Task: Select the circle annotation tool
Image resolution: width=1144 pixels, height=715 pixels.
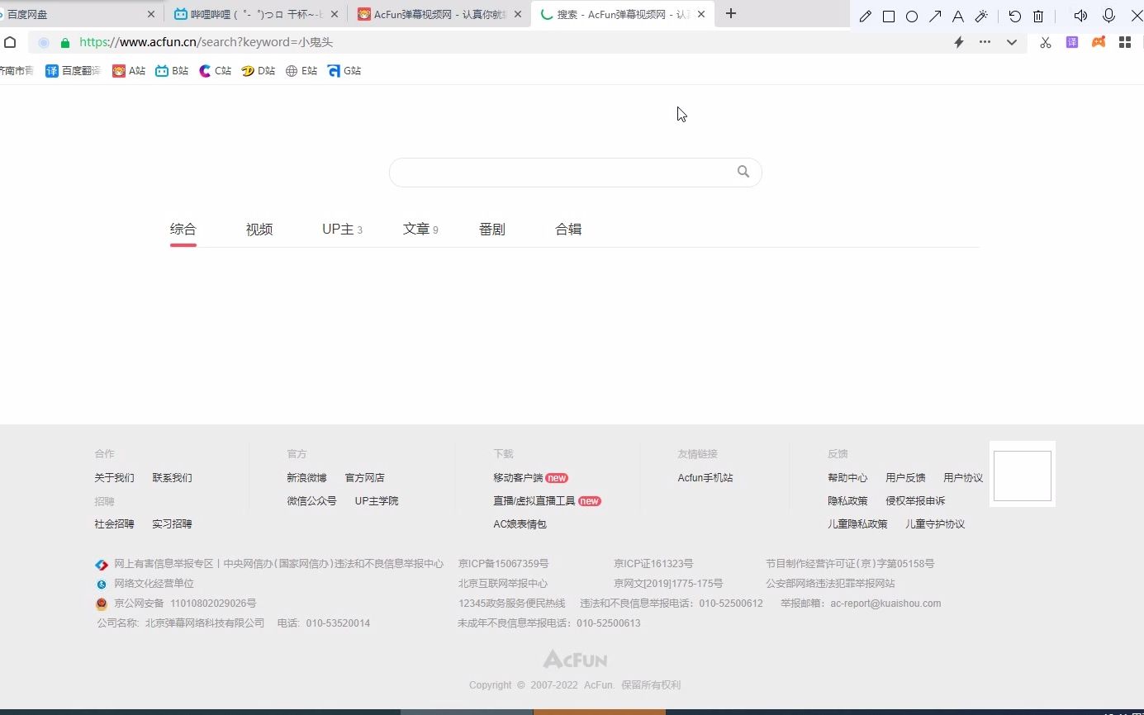Action: [x=912, y=17]
